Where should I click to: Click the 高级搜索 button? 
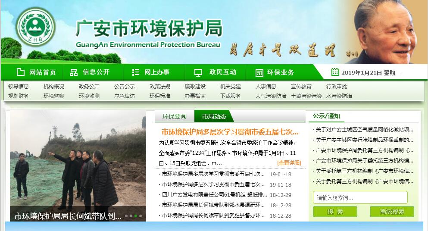392,212
